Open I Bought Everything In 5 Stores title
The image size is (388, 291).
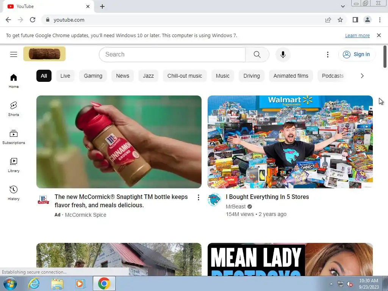click(x=267, y=197)
